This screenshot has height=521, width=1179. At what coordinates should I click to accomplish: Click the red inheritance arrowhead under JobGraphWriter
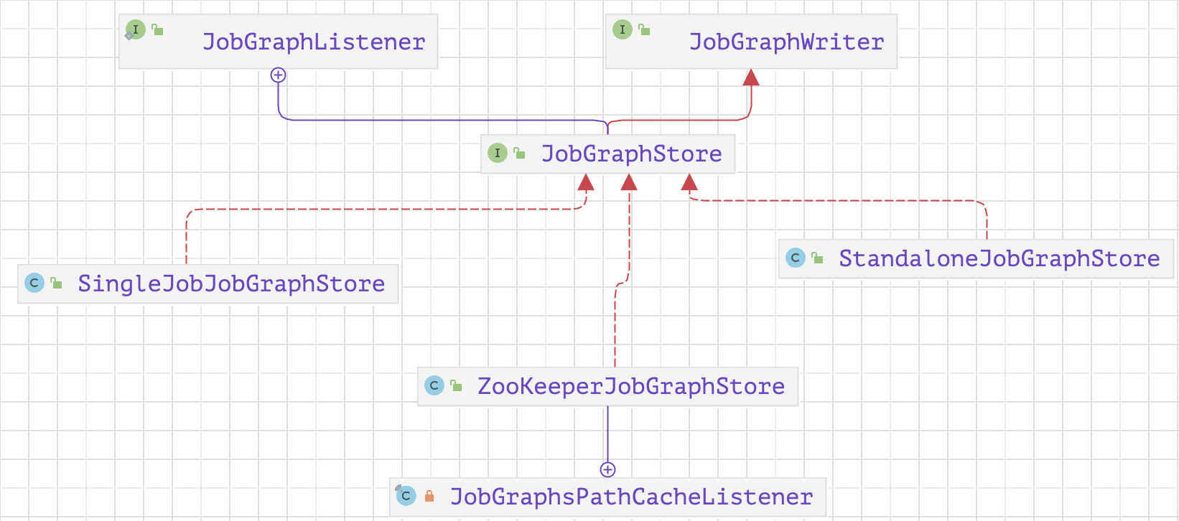click(751, 78)
